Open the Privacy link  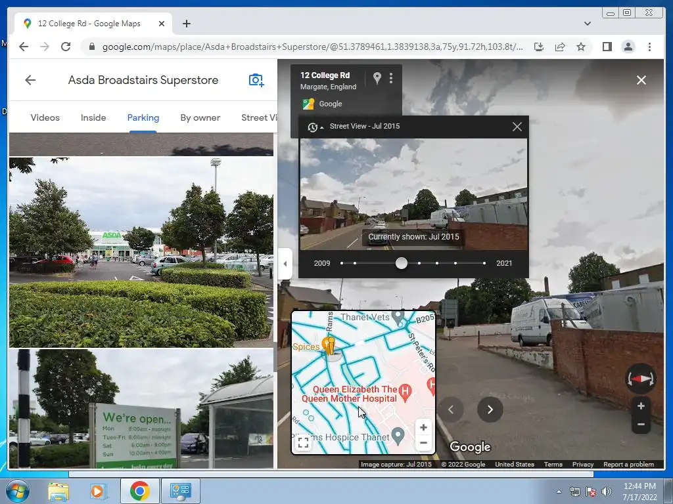[582, 464]
